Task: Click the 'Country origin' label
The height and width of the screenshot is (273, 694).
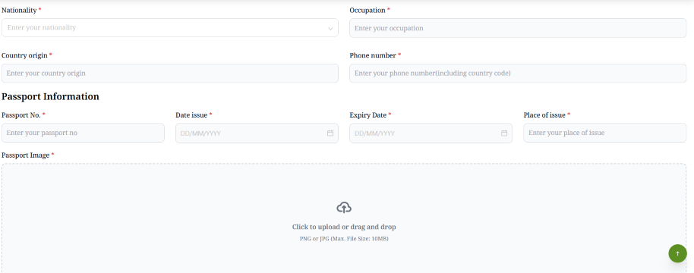Action: [x=25, y=55]
